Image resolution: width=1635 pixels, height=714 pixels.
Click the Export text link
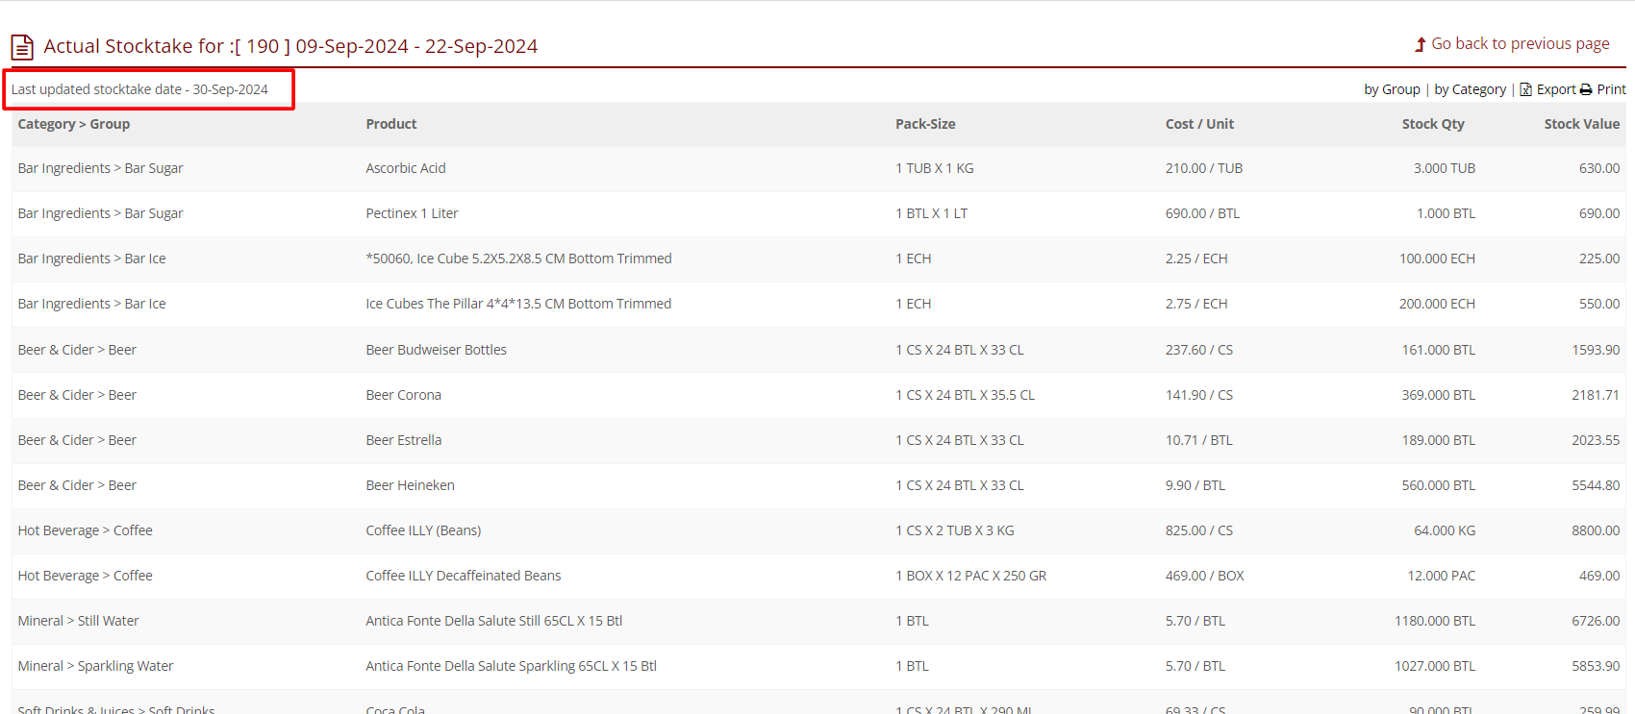[x=1555, y=89]
